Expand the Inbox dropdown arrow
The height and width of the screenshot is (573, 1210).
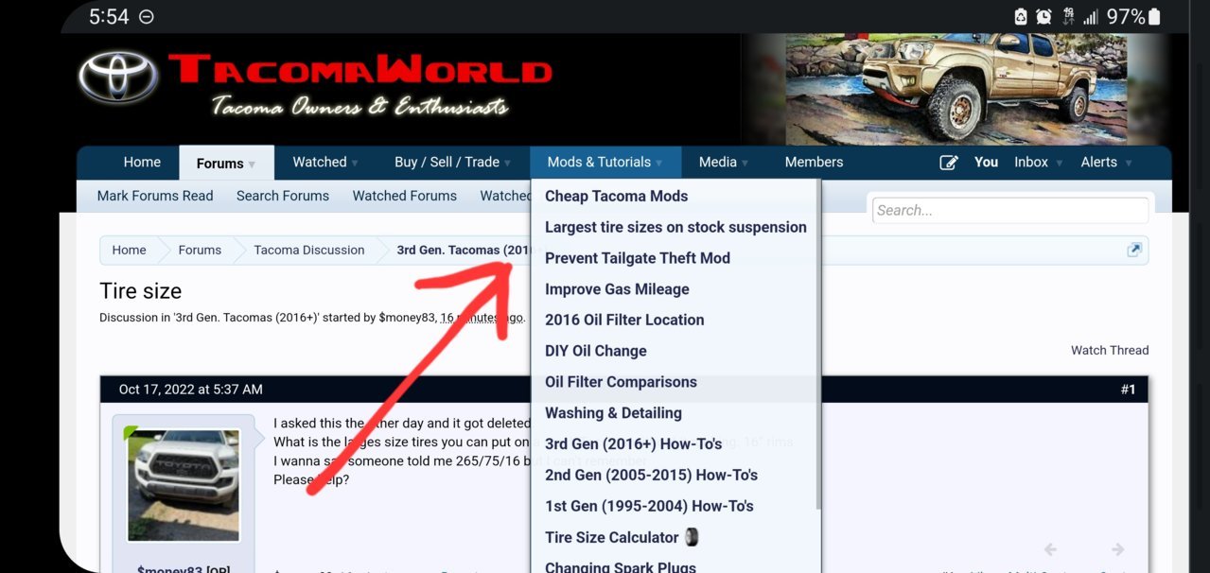(1059, 164)
